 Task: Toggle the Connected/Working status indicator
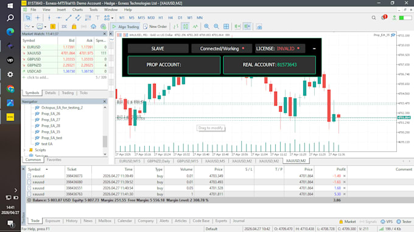click(x=222, y=49)
